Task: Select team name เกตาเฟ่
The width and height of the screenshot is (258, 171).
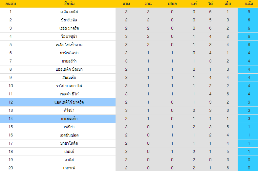Action: click(69, 168)
